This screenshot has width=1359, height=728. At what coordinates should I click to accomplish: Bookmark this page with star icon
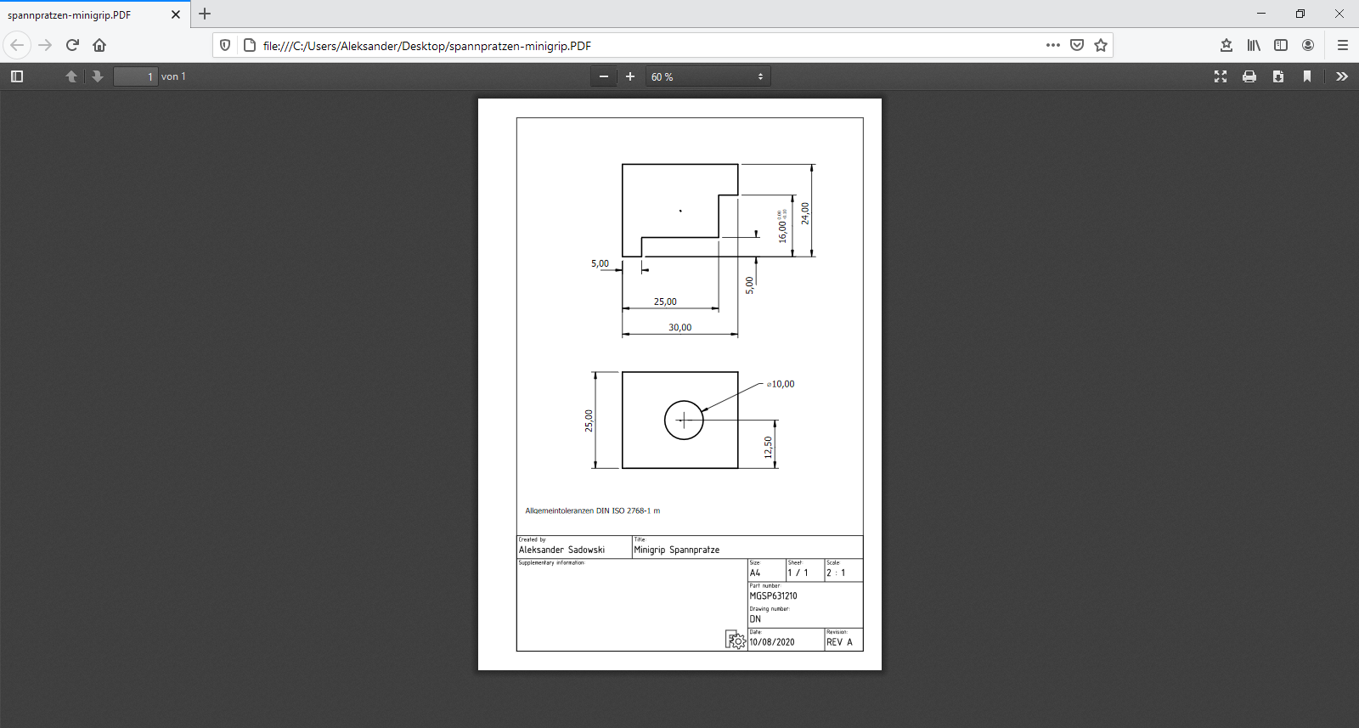tap(1101, 45)
